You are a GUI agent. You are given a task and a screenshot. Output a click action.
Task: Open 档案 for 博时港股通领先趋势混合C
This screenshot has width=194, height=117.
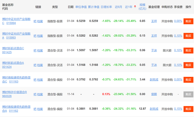[40, 80]
